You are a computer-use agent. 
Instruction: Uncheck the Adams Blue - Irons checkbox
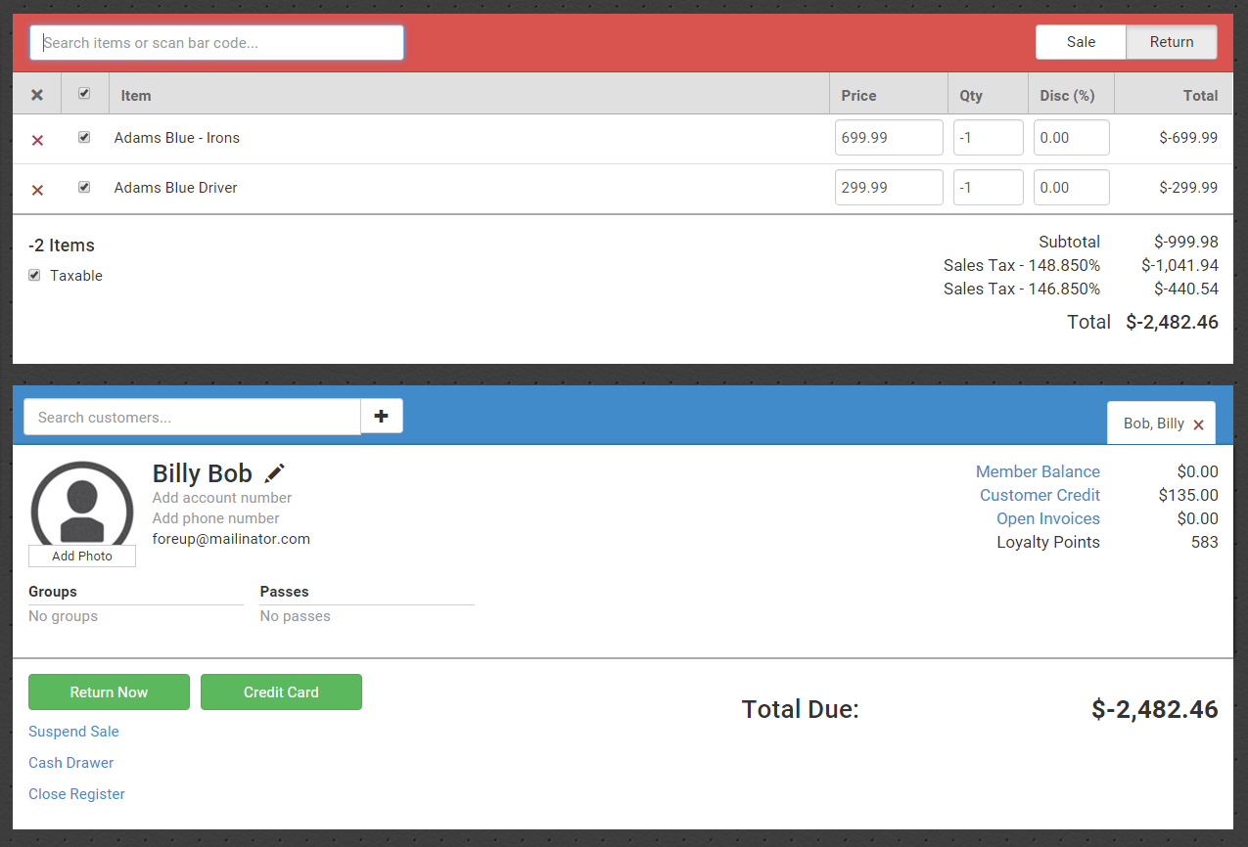coord(84,138)
